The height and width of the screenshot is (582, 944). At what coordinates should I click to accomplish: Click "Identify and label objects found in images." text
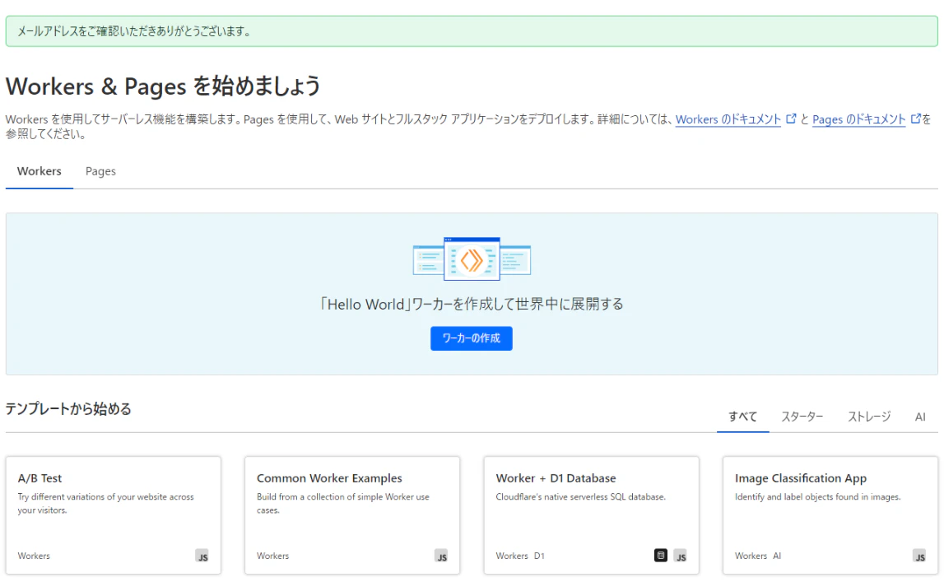click(817, 497)
